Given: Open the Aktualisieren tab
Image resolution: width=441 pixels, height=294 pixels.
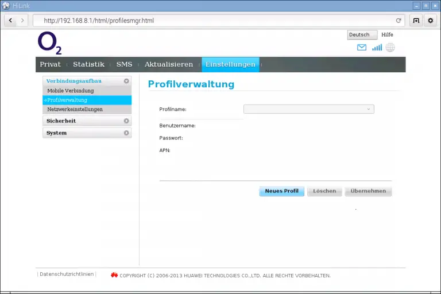Looking at the screenshot, I should tap(169, 64).
